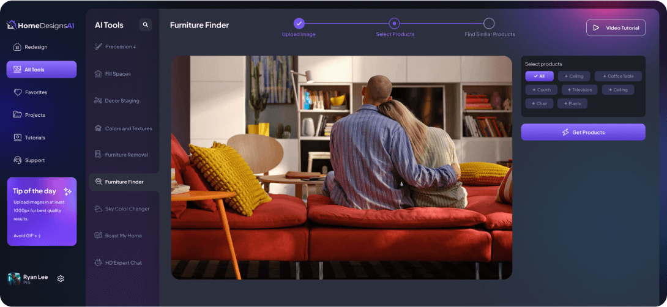The height and width of the screenshot is (307, 667).
Task: Click the uploaded living room image
Action: coord(341,168)
